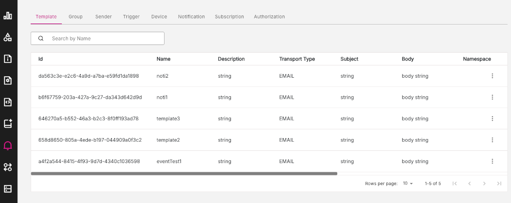Image resolution: width=511 pixels, height=203 pixels.
Task: Click the Body column header
Action: pyautogui.click(x=408, y=59)
